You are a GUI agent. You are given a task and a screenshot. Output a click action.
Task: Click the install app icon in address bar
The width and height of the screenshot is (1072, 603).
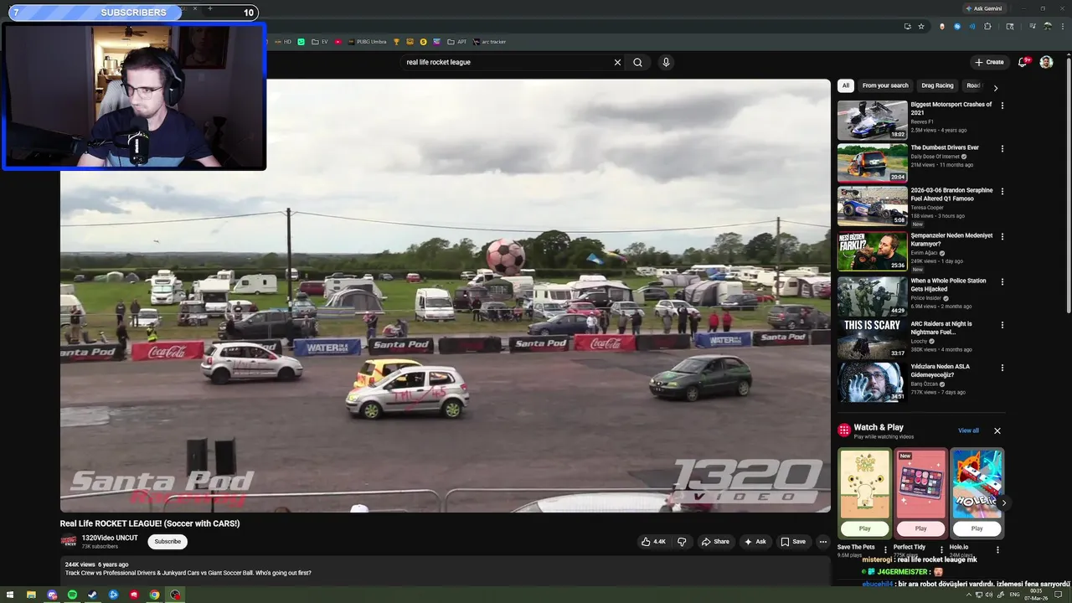tap(907, 26)
